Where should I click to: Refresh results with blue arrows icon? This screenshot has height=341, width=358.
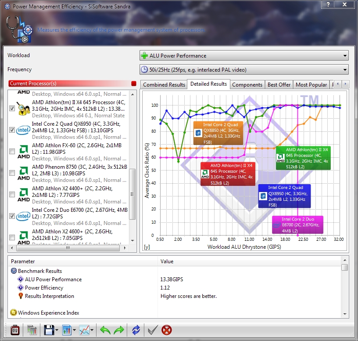tap(136, 330)
